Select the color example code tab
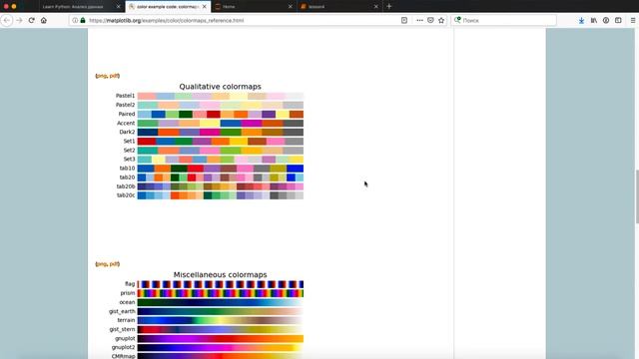 [167, 7]
